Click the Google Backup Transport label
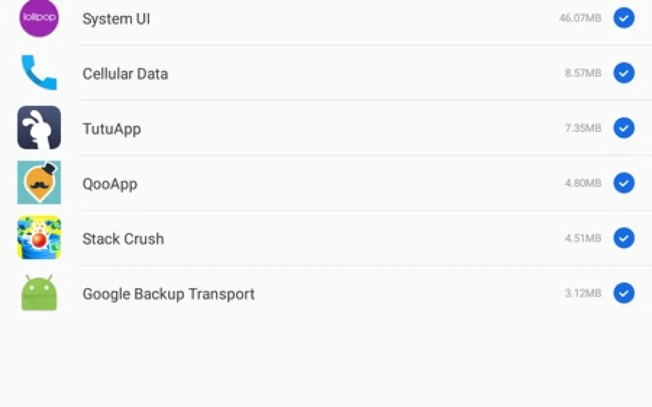The image size is (652, 407). coord(168,294)
